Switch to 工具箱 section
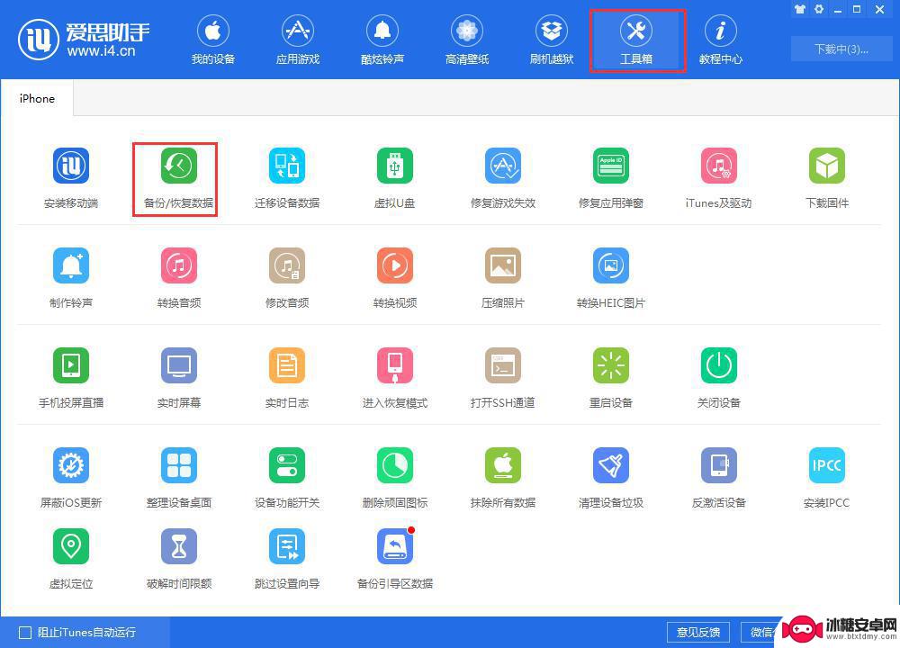 pos(636,40)
